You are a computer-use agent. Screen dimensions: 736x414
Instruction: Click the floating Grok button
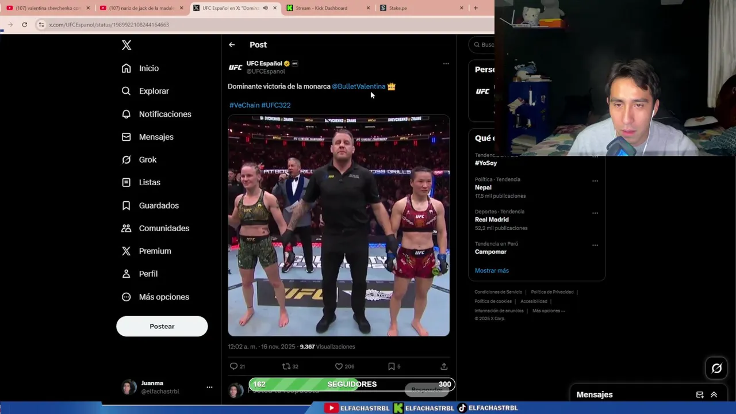[716, 369]
